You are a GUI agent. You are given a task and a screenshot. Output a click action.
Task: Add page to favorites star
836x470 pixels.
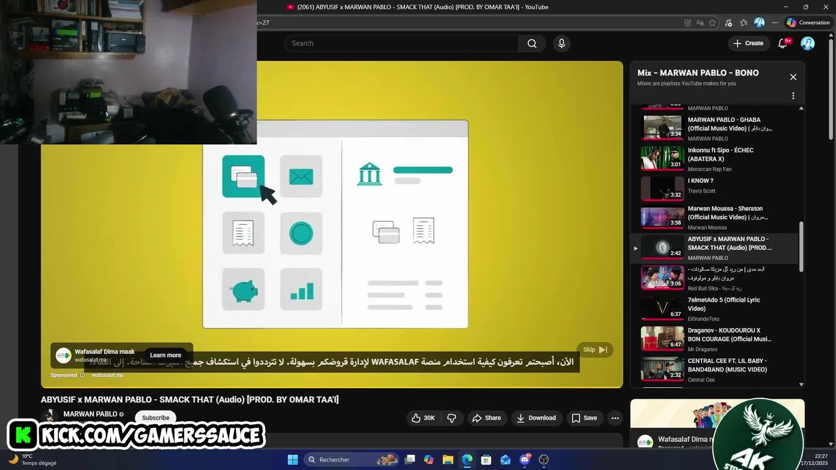tap(713, 22)
